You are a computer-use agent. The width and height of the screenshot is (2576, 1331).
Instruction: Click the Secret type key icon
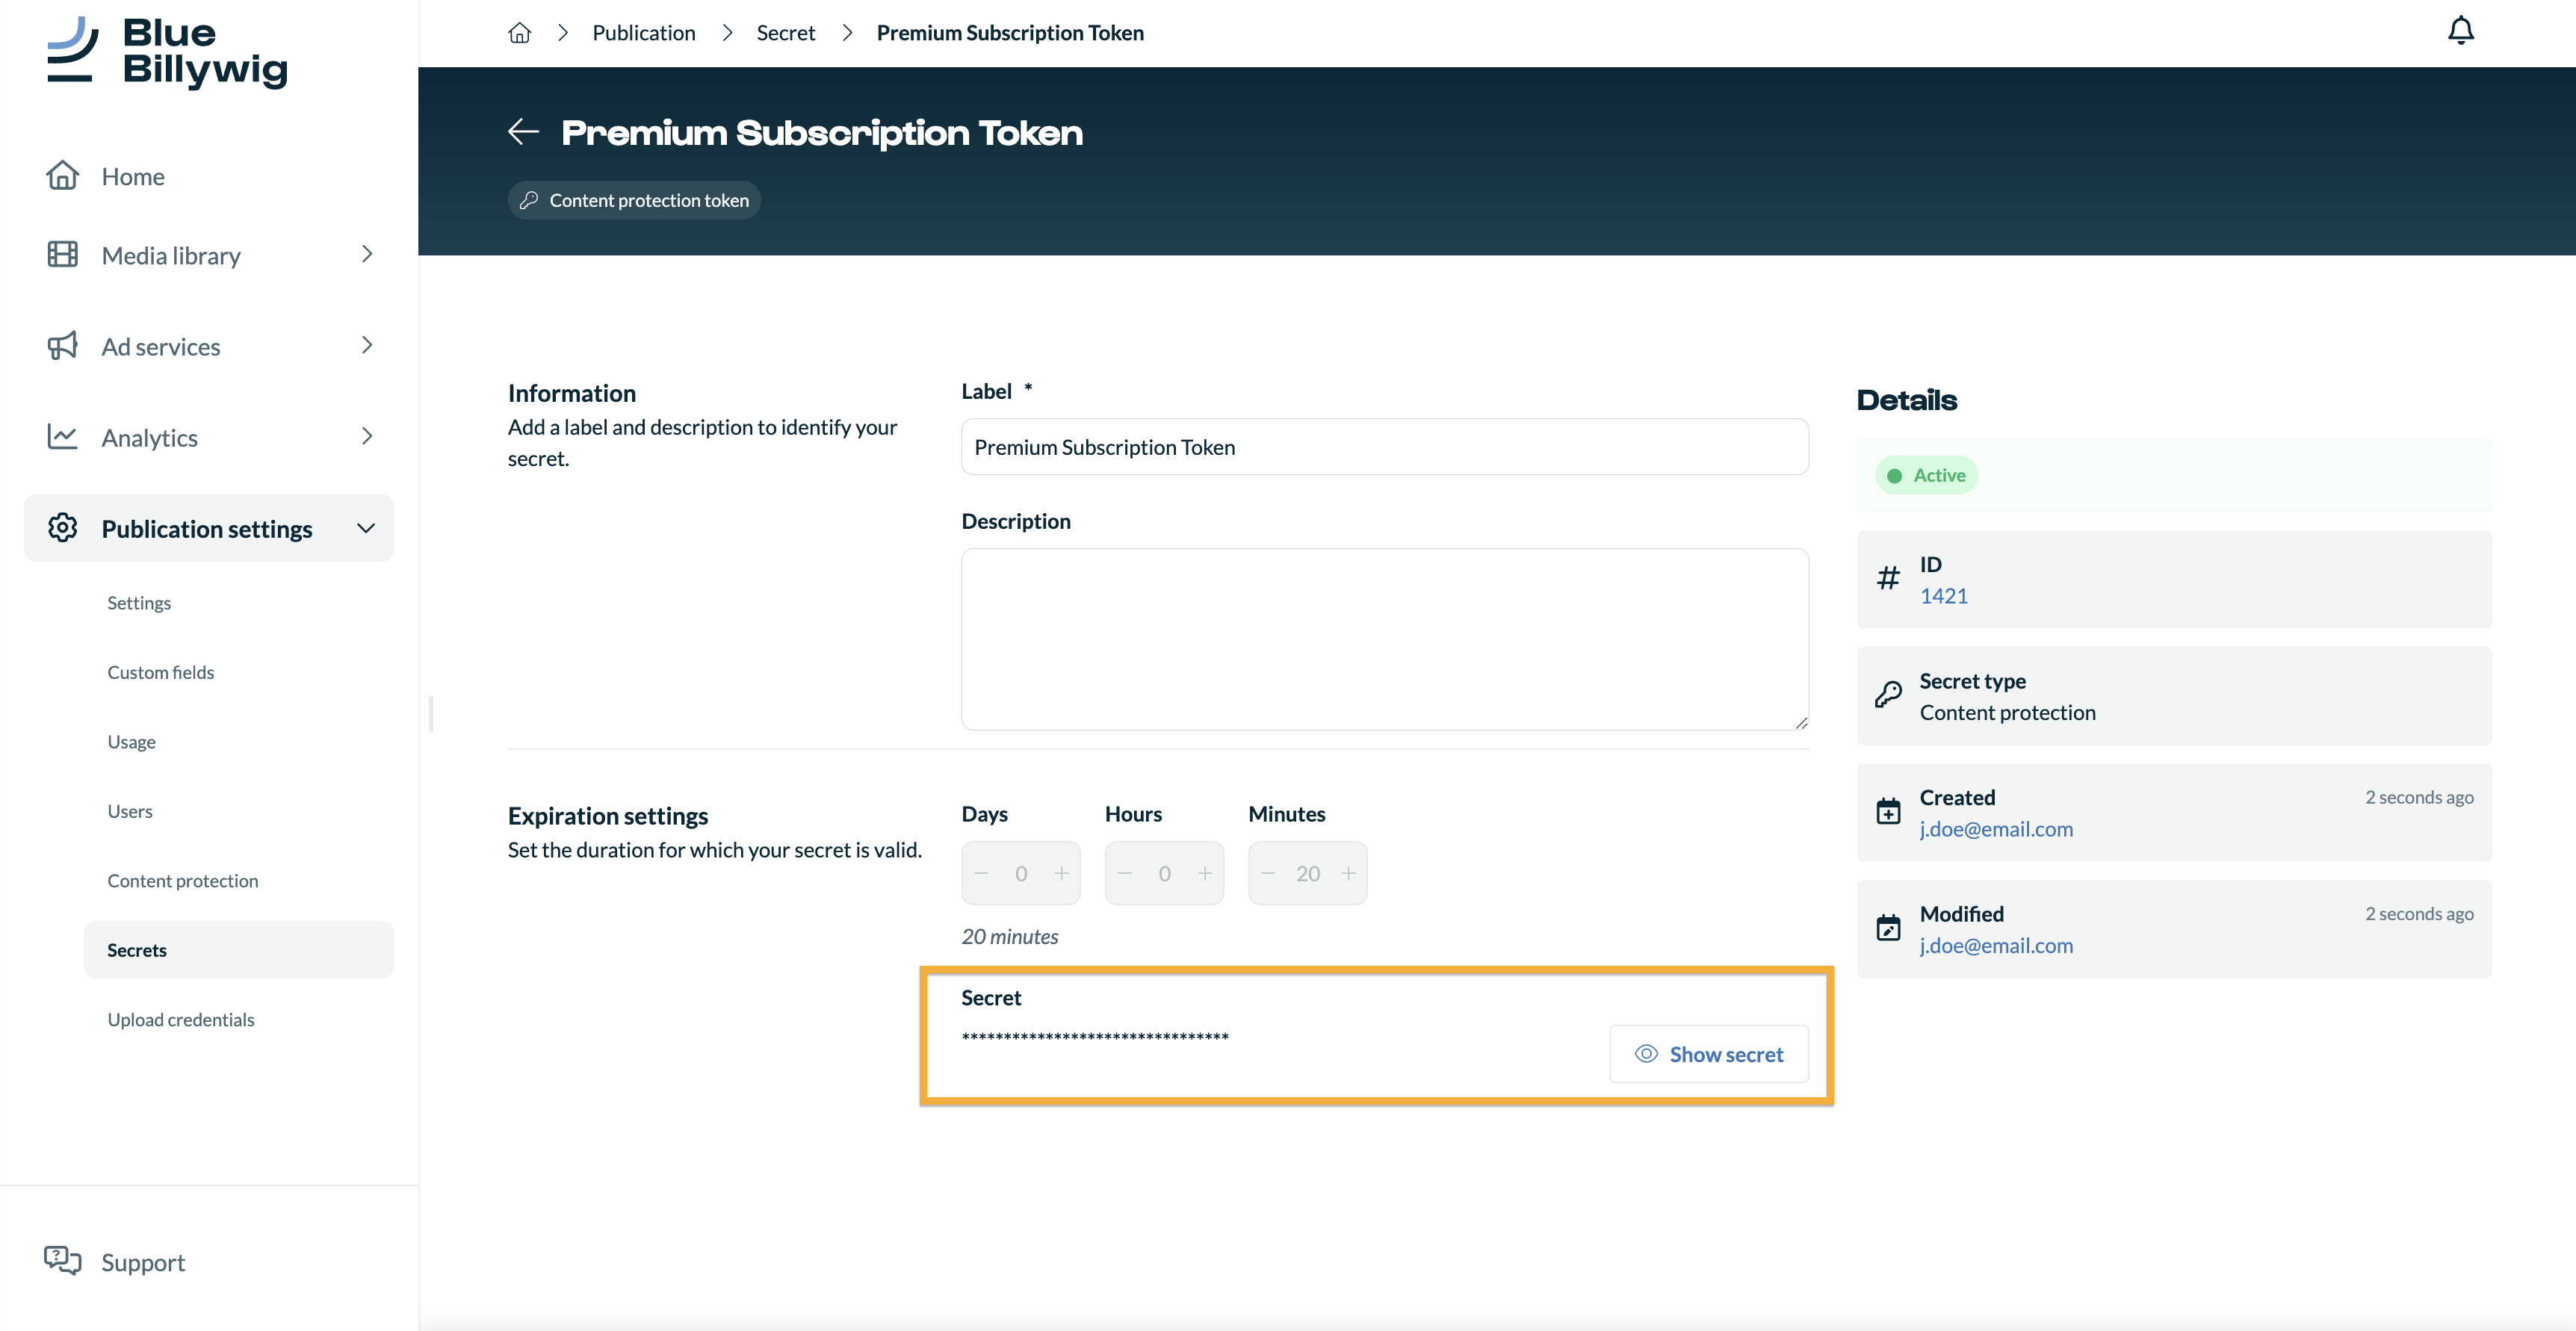[1888, 695]
